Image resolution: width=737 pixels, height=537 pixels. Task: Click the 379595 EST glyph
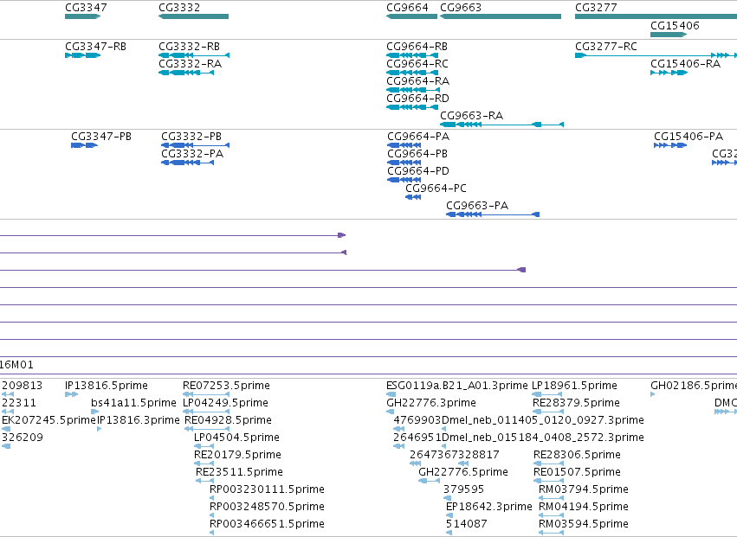[x=448, y=498]
